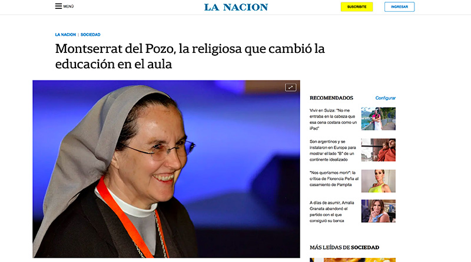Image resolution: width=471 pixels, height=262 pixels.
Task: Click the MENÚ label text
Action: pyautogui.click(x=68, y=6)
